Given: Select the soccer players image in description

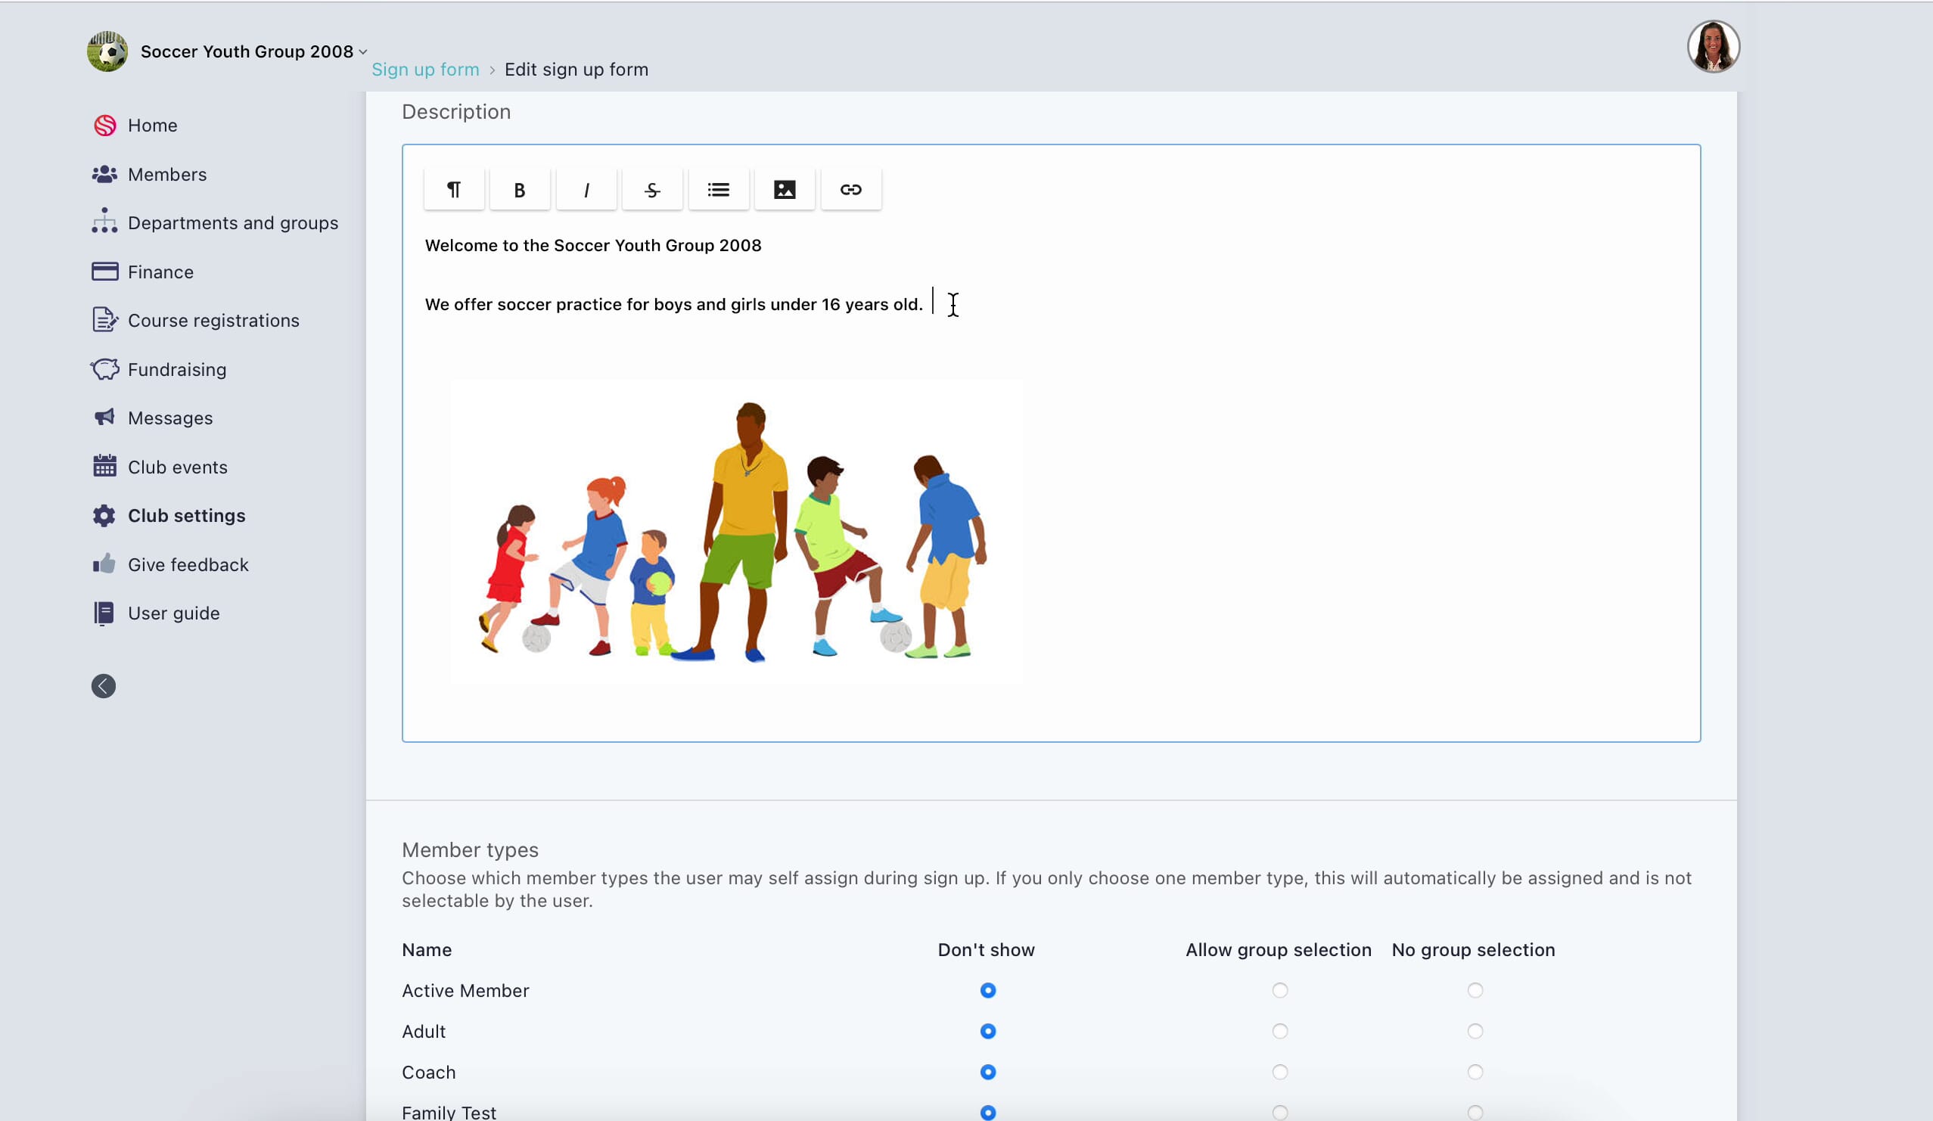Looking at the screenshot, I should coord(735,530).
